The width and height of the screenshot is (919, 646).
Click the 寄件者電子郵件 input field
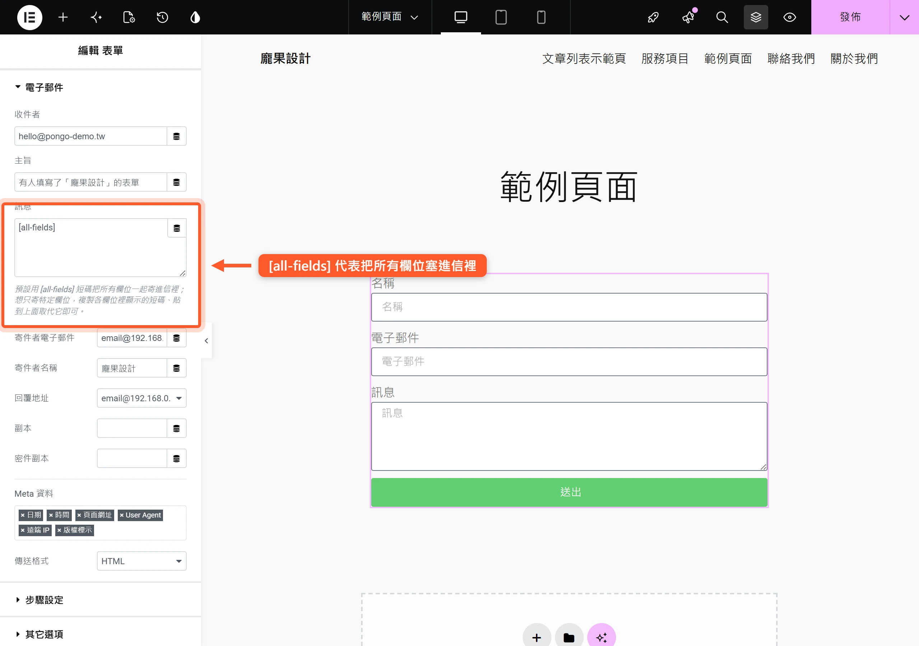(x=132, y=338)
